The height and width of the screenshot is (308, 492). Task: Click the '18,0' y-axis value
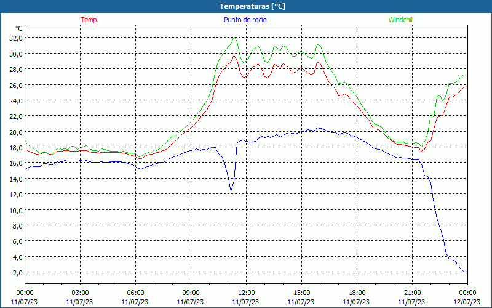(16, 148)
